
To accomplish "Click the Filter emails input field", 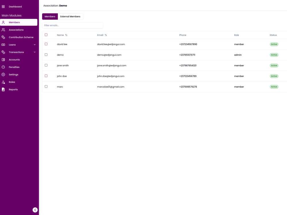I will [x=73, y=26].
